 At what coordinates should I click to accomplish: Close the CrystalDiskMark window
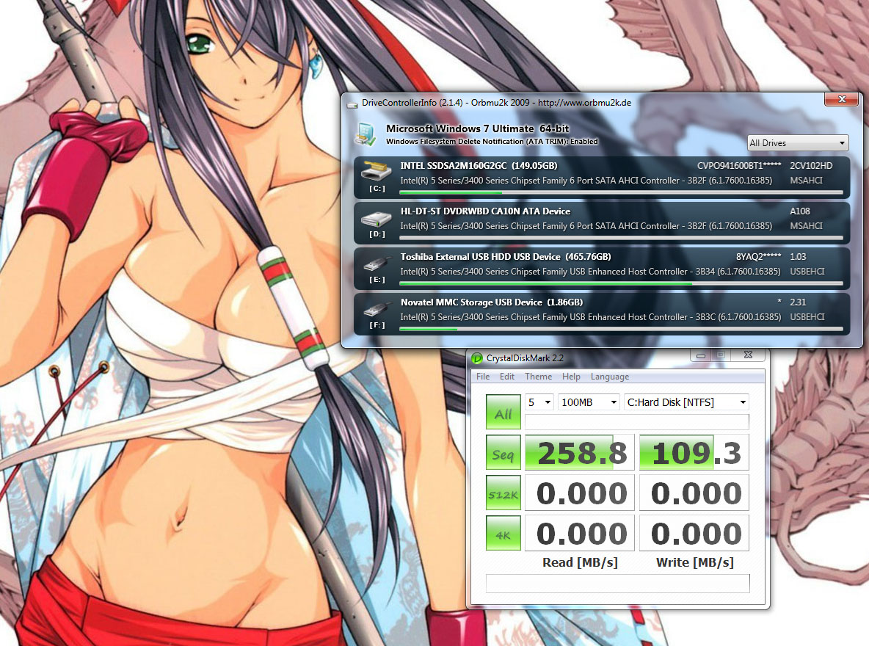[748, 355]
